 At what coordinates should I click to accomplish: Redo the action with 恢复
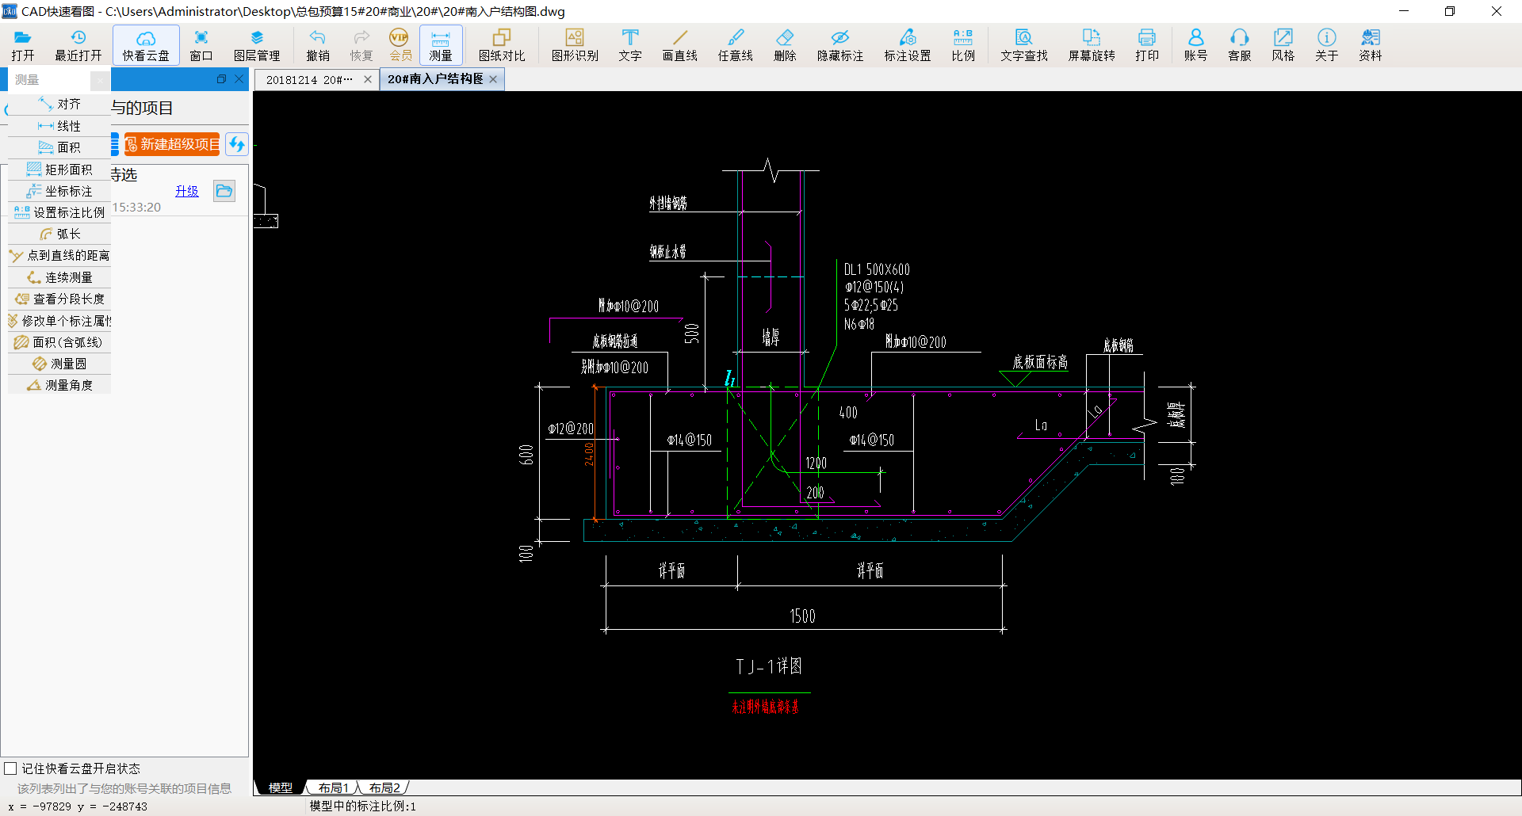click(361, 45)
